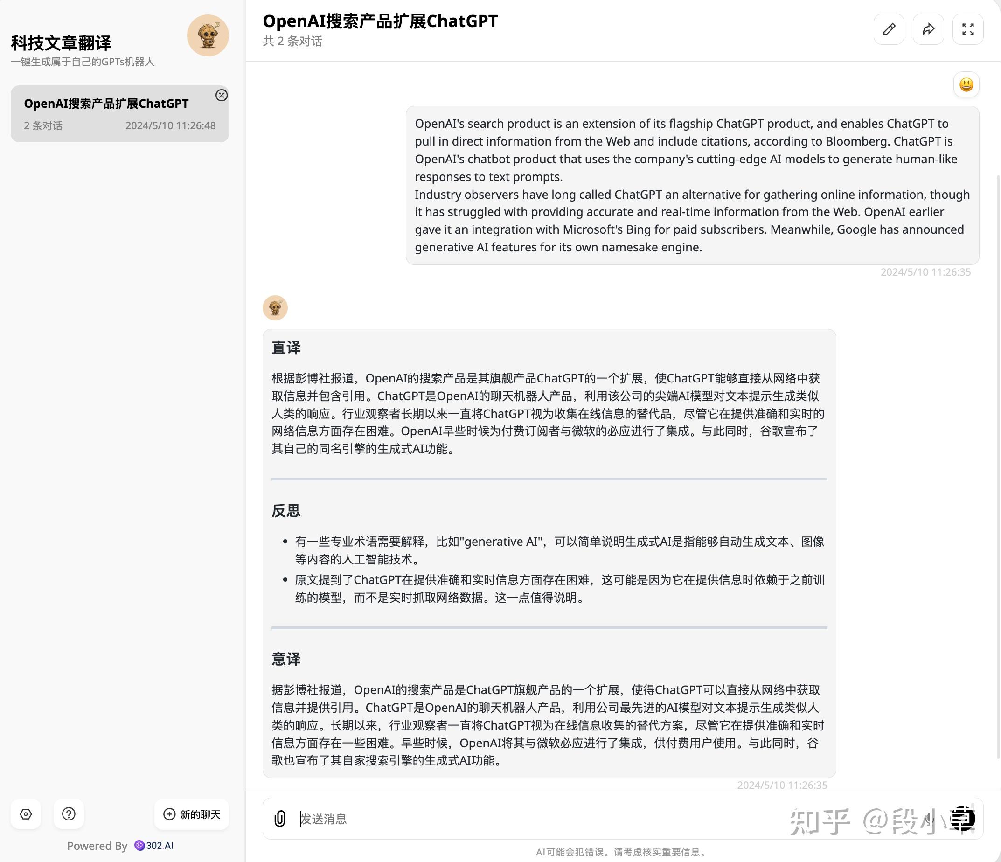Open settings via the gear icon bottom left

26,814
